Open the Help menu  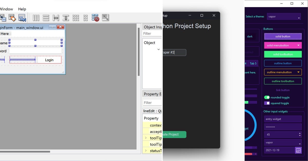[22, 9]
